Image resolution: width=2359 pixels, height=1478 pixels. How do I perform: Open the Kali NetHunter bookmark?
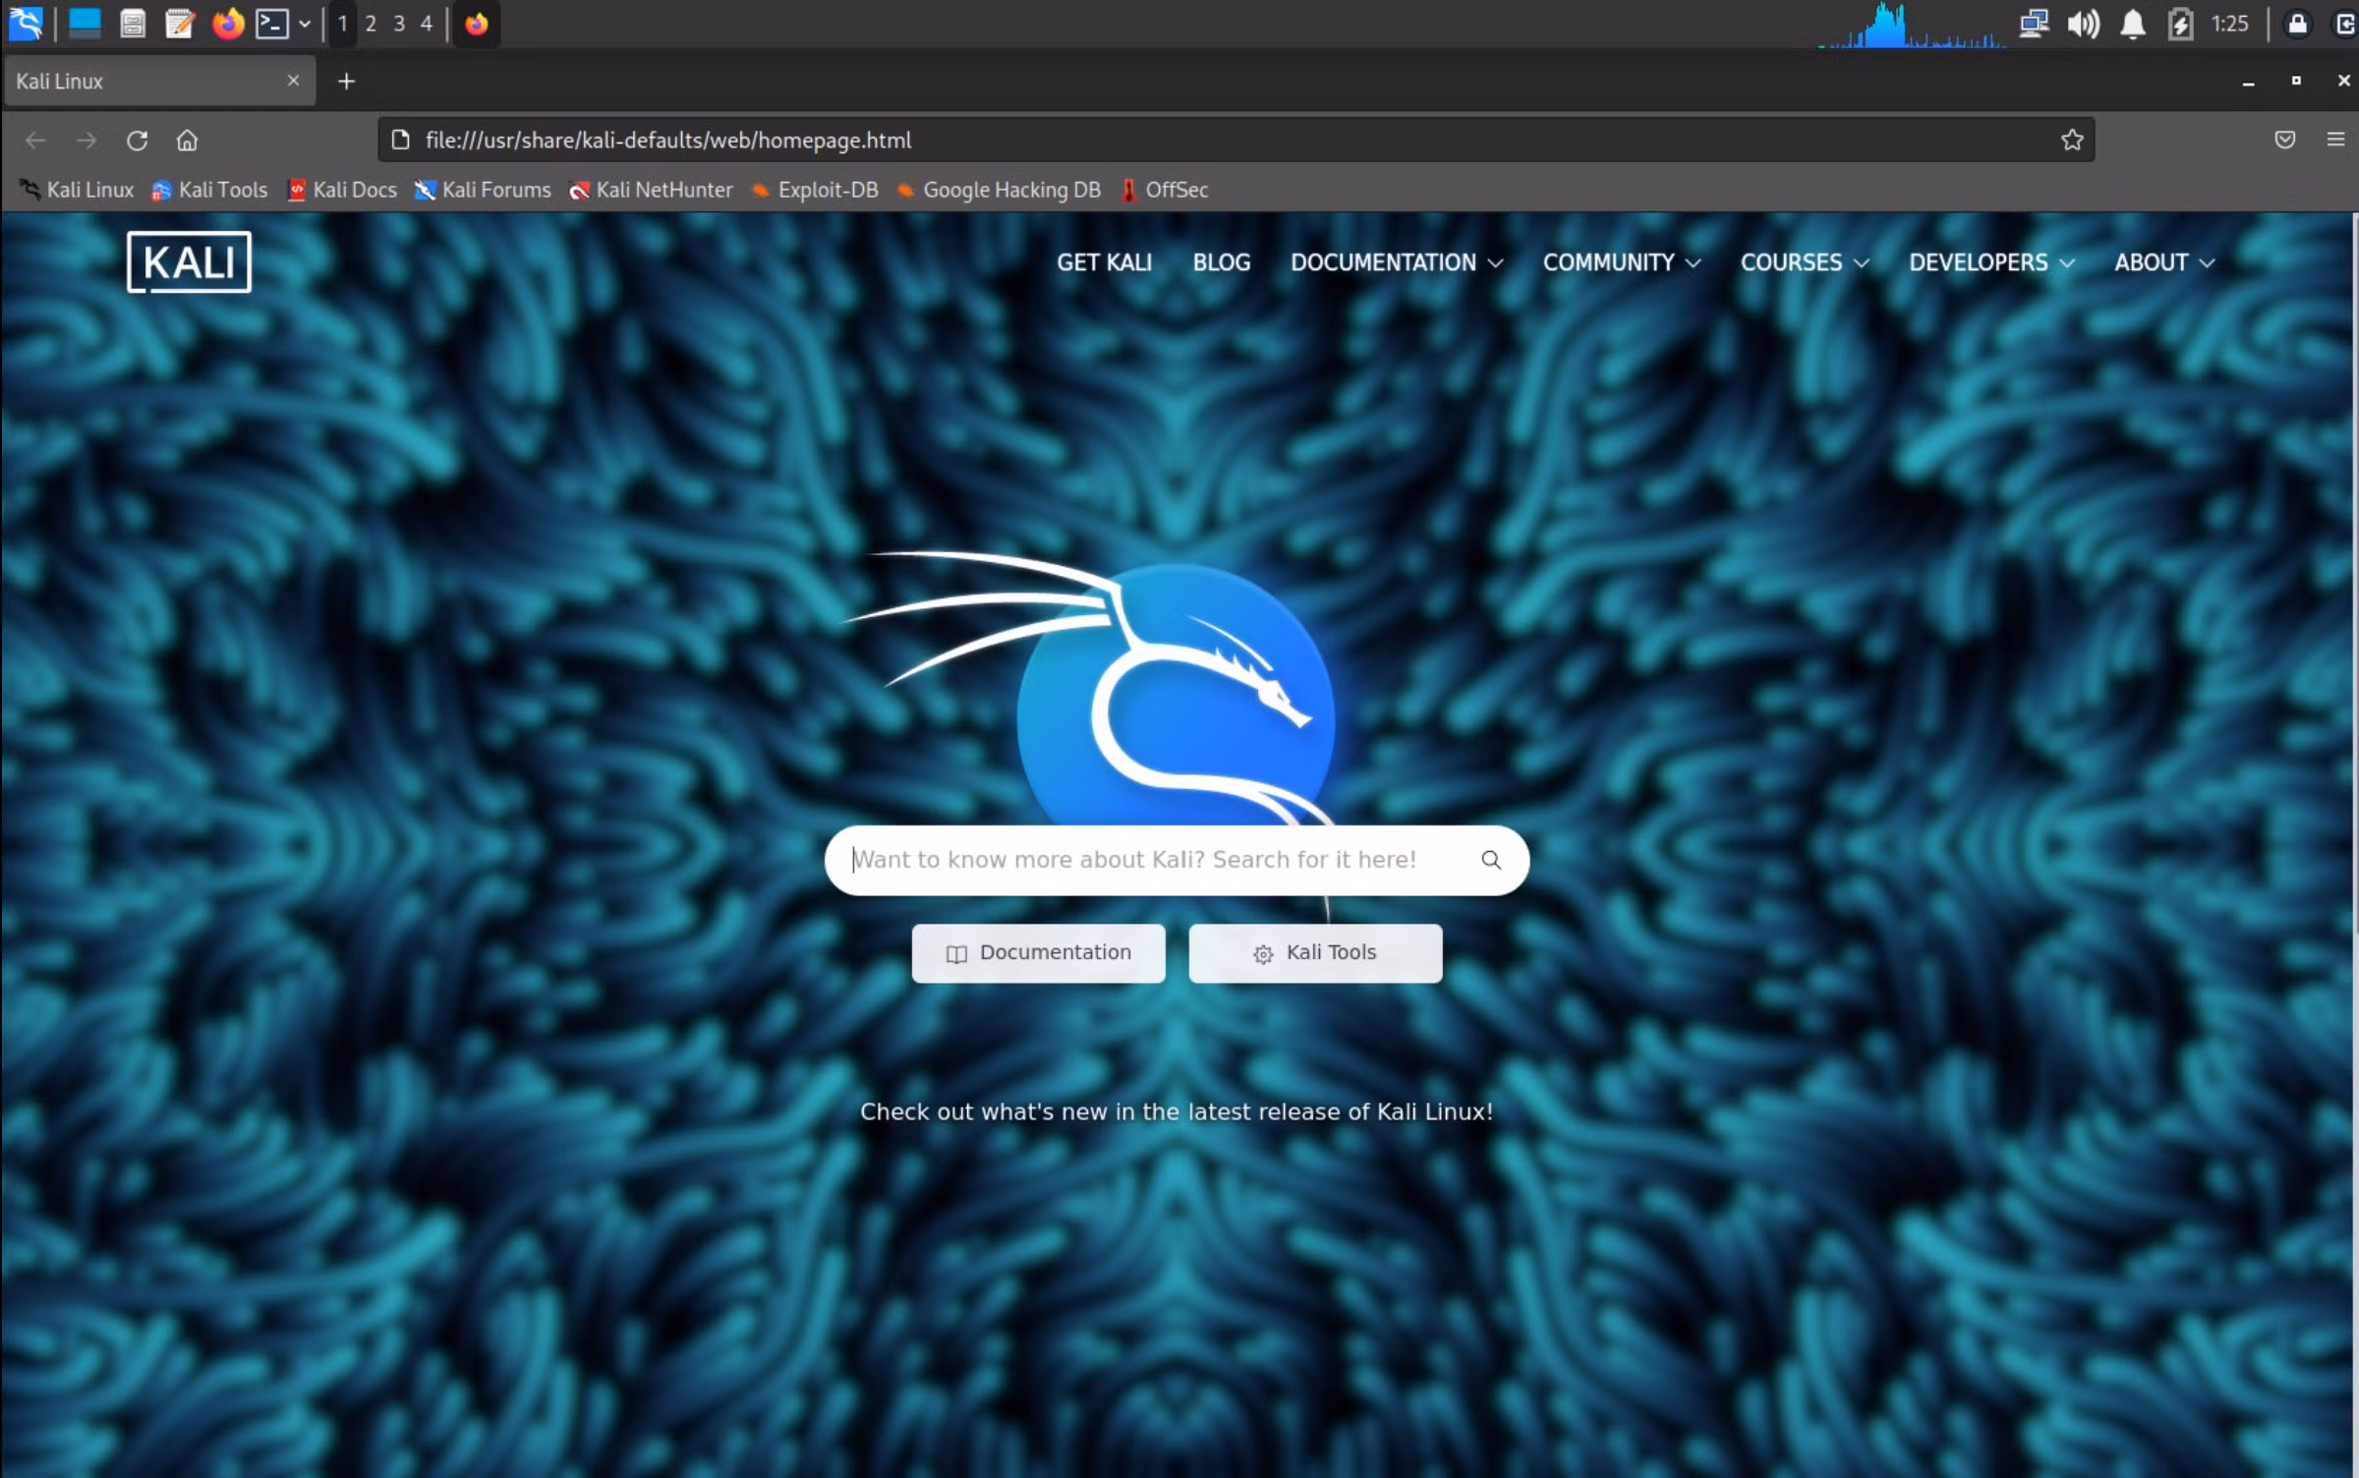coord(651,191)
